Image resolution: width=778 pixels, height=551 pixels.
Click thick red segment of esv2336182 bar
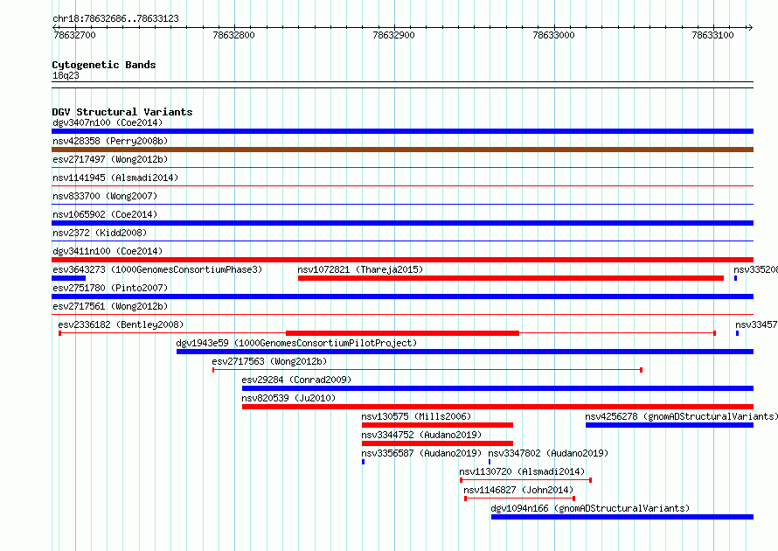point(402,333)
